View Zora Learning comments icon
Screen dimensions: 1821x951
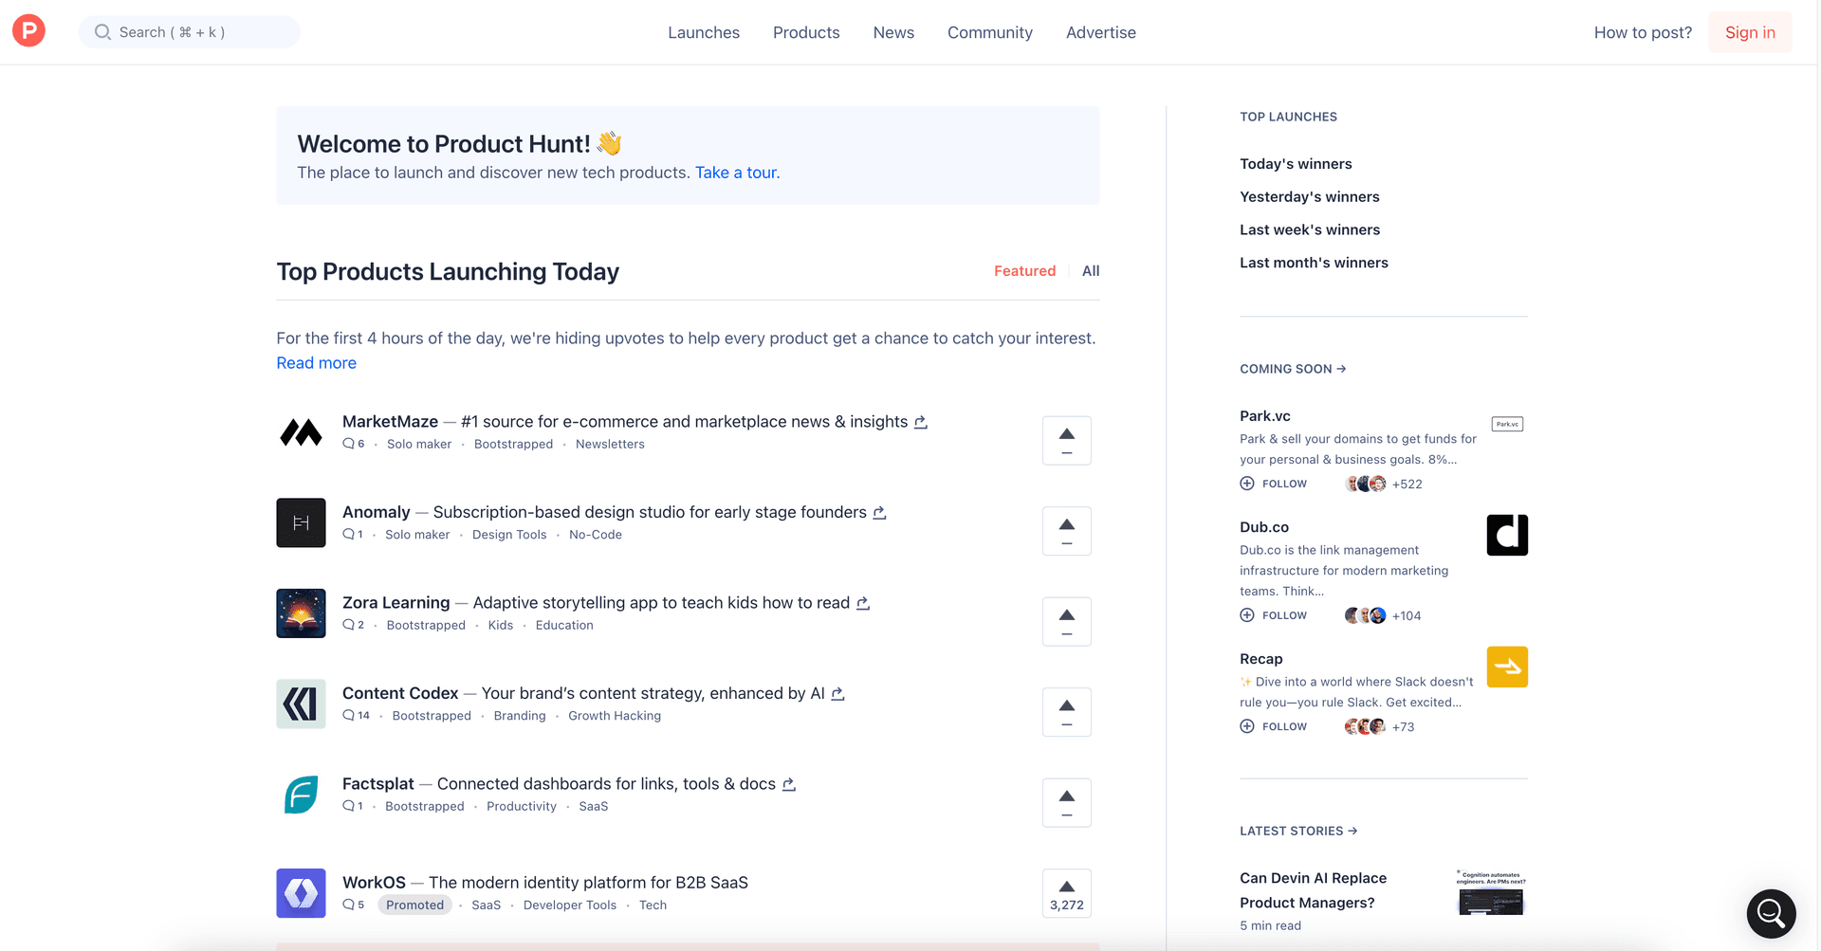(x=348, y=625)
